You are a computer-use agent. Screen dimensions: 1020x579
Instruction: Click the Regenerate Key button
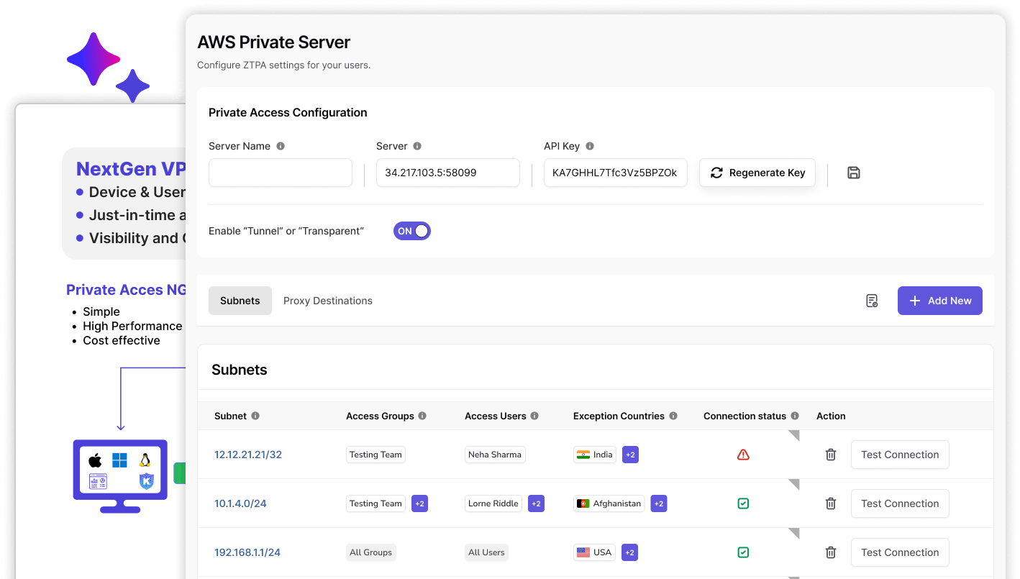(x=757, y=173)
